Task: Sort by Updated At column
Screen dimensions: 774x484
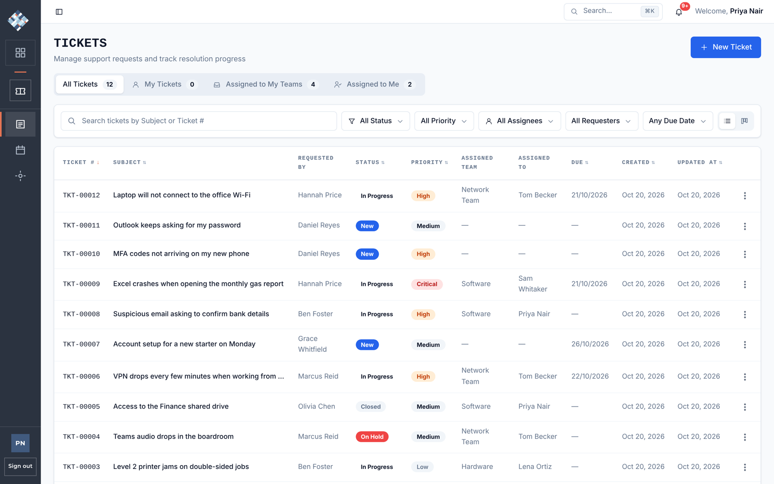Action: click(700, 163)
